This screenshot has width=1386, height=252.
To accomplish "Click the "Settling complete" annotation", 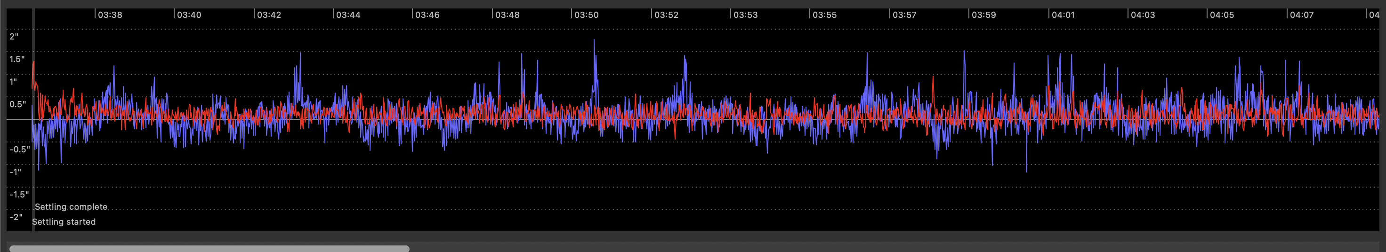I will pos(71,207).
